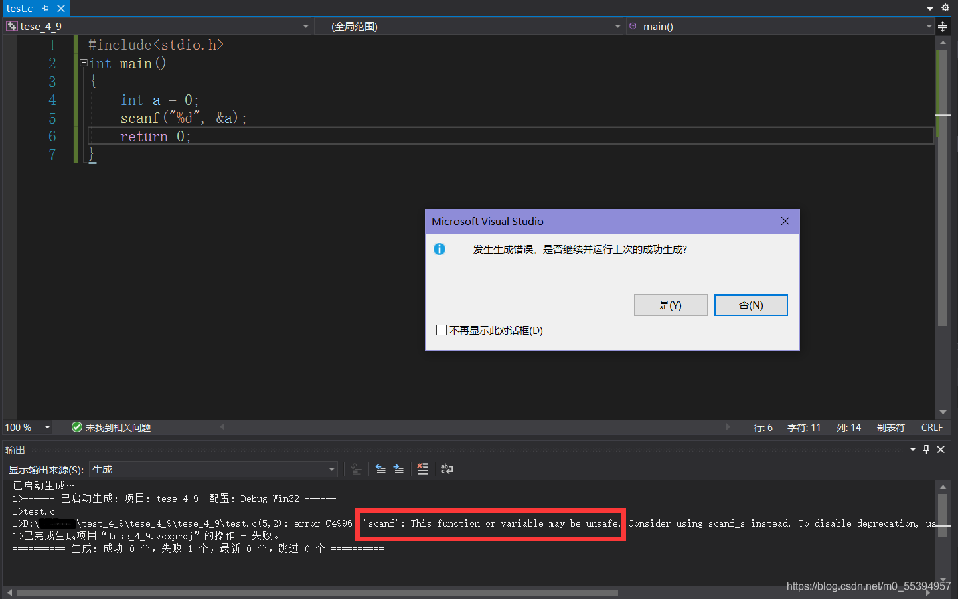
Task: Click the int a = 0; code line
Action: coord(159,100)
